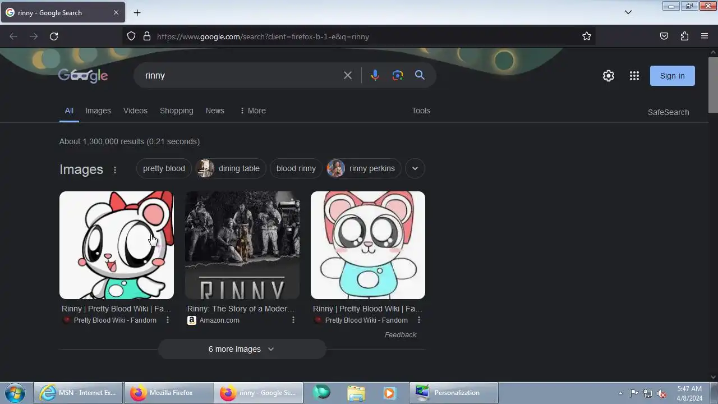Open the Pocket save icon
The image size is (718, 404).
tap(664, 36)
